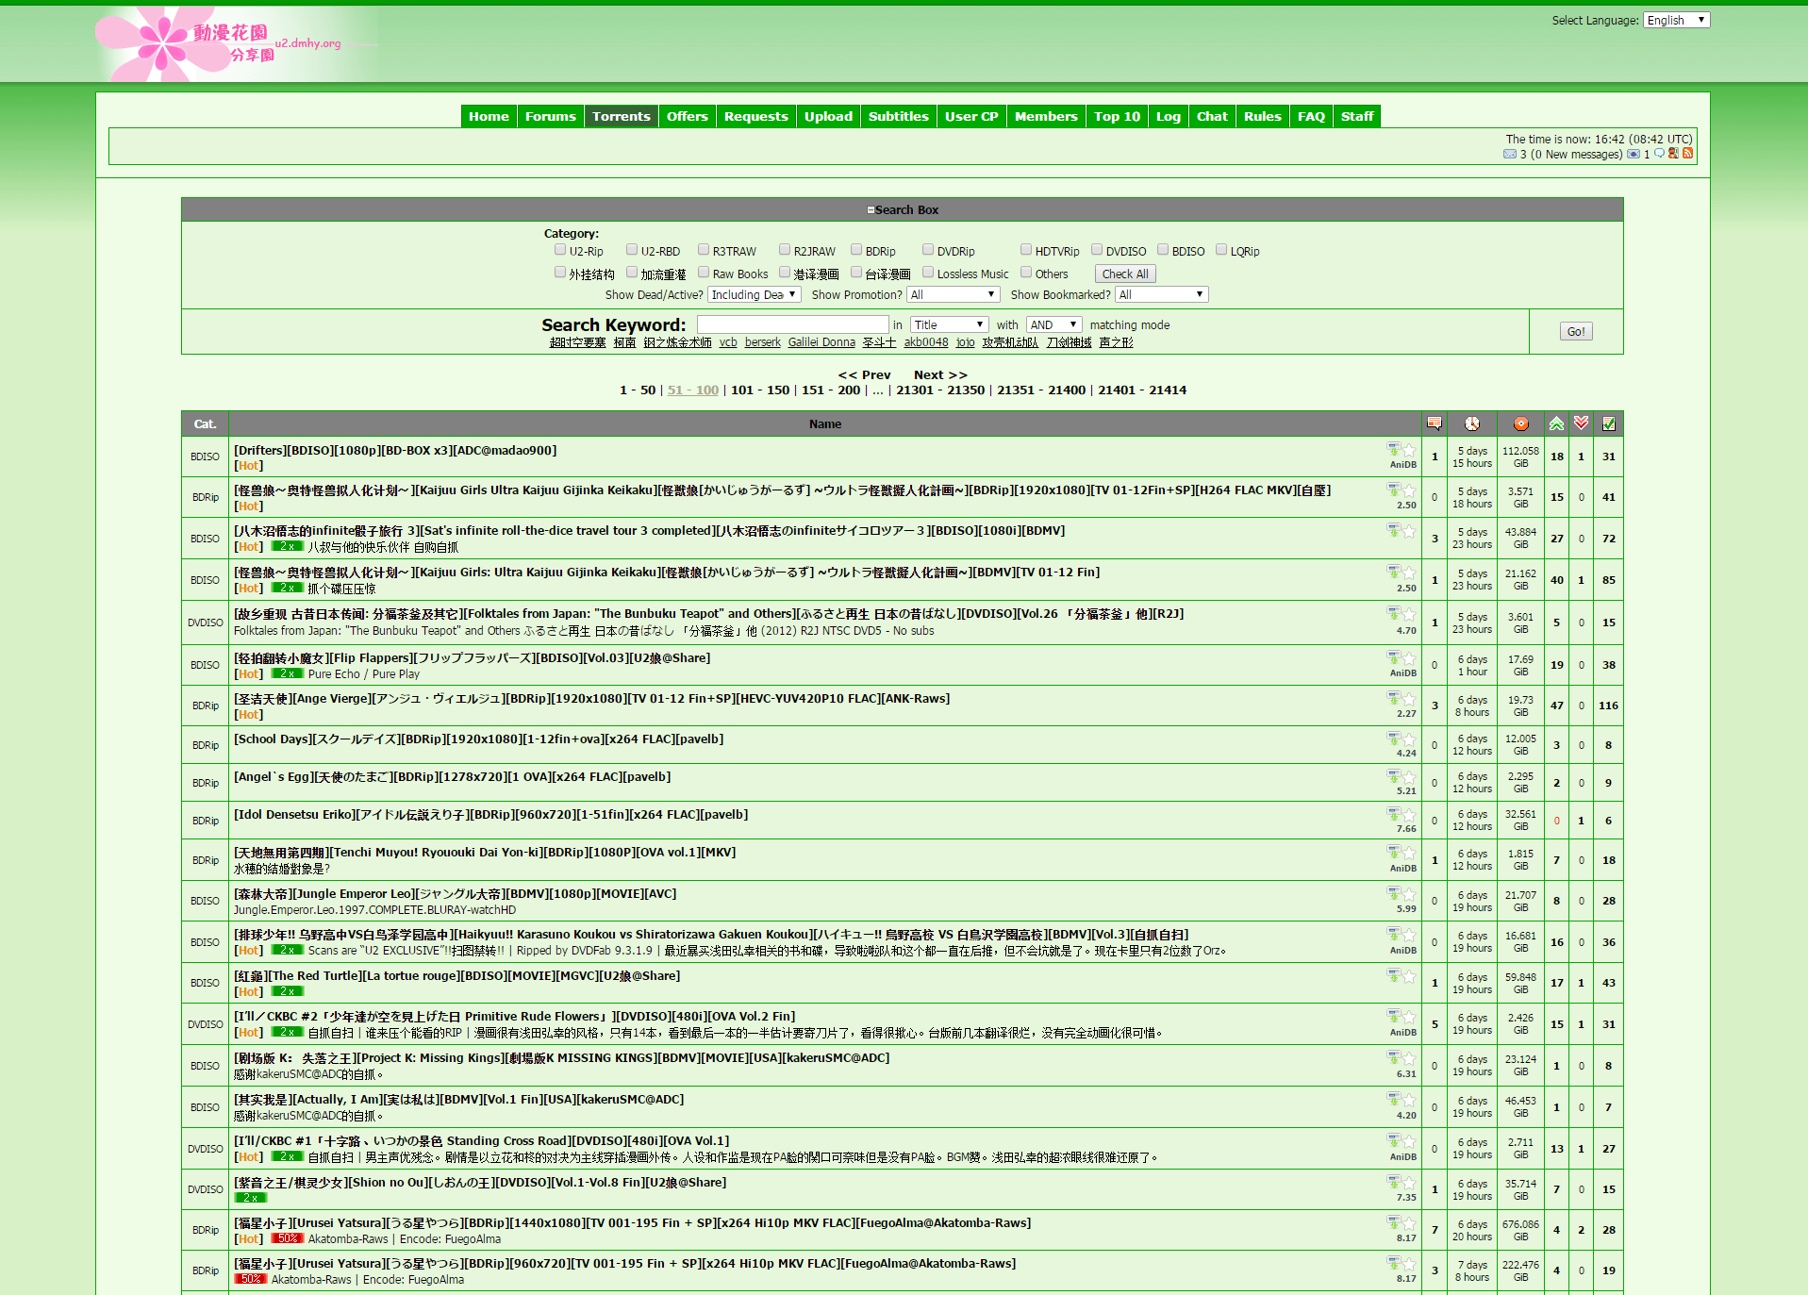Sort by leechers red arrows icon
1808x1295 pixels.
coord(1582,423)
